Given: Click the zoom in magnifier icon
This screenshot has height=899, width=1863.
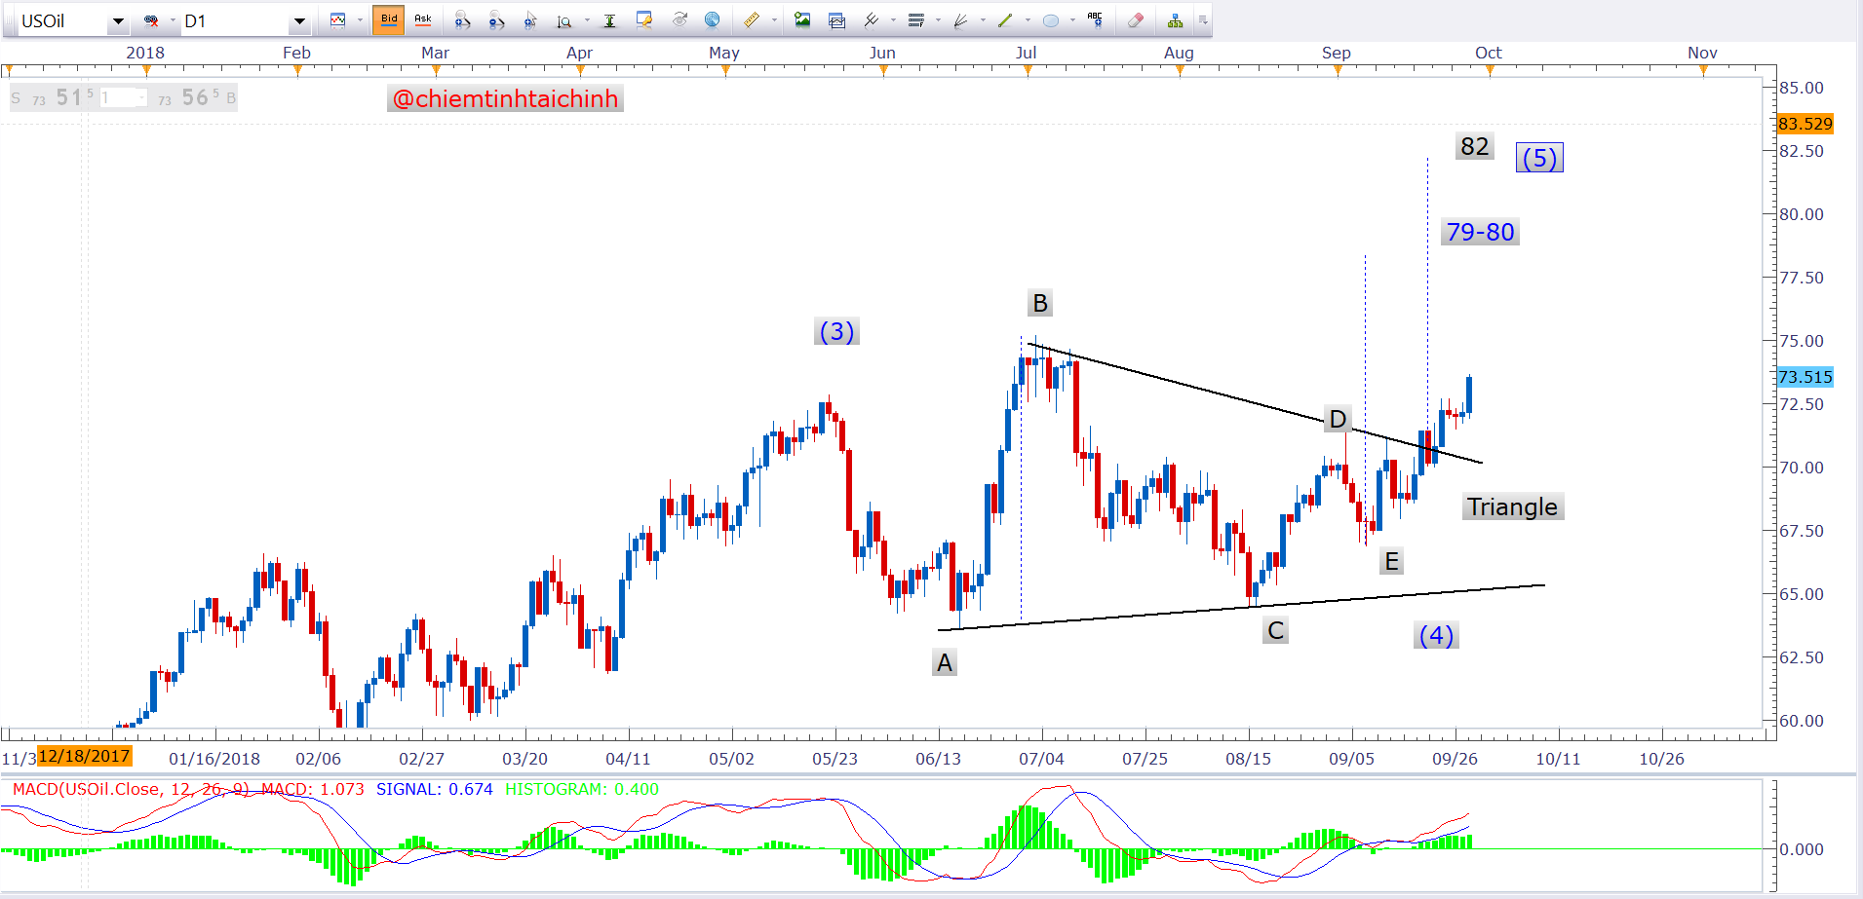Looking at the screenshot, I should (x=462, y=20).
